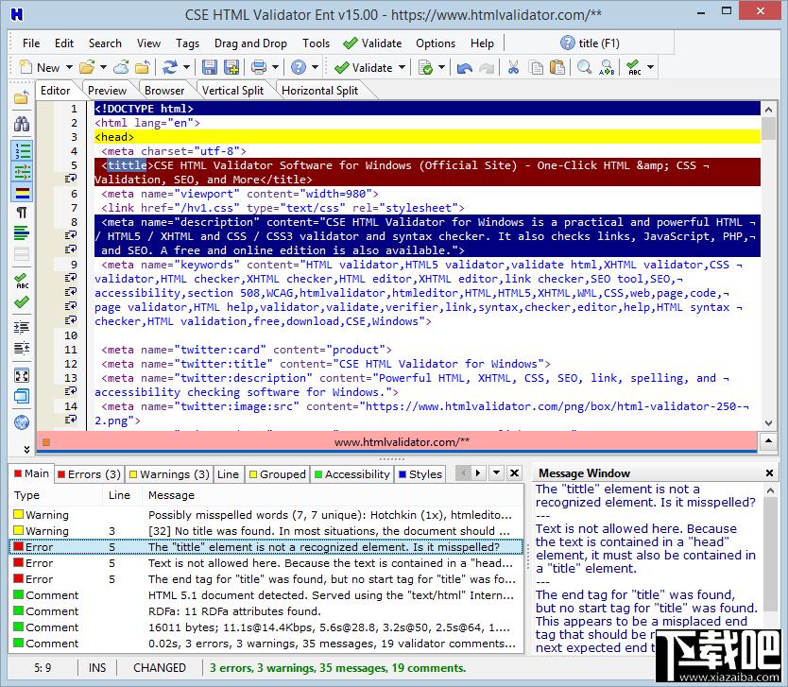Click the Save As floppy-with-plus icon
The image size is (788, 687).
coord(231,67)
